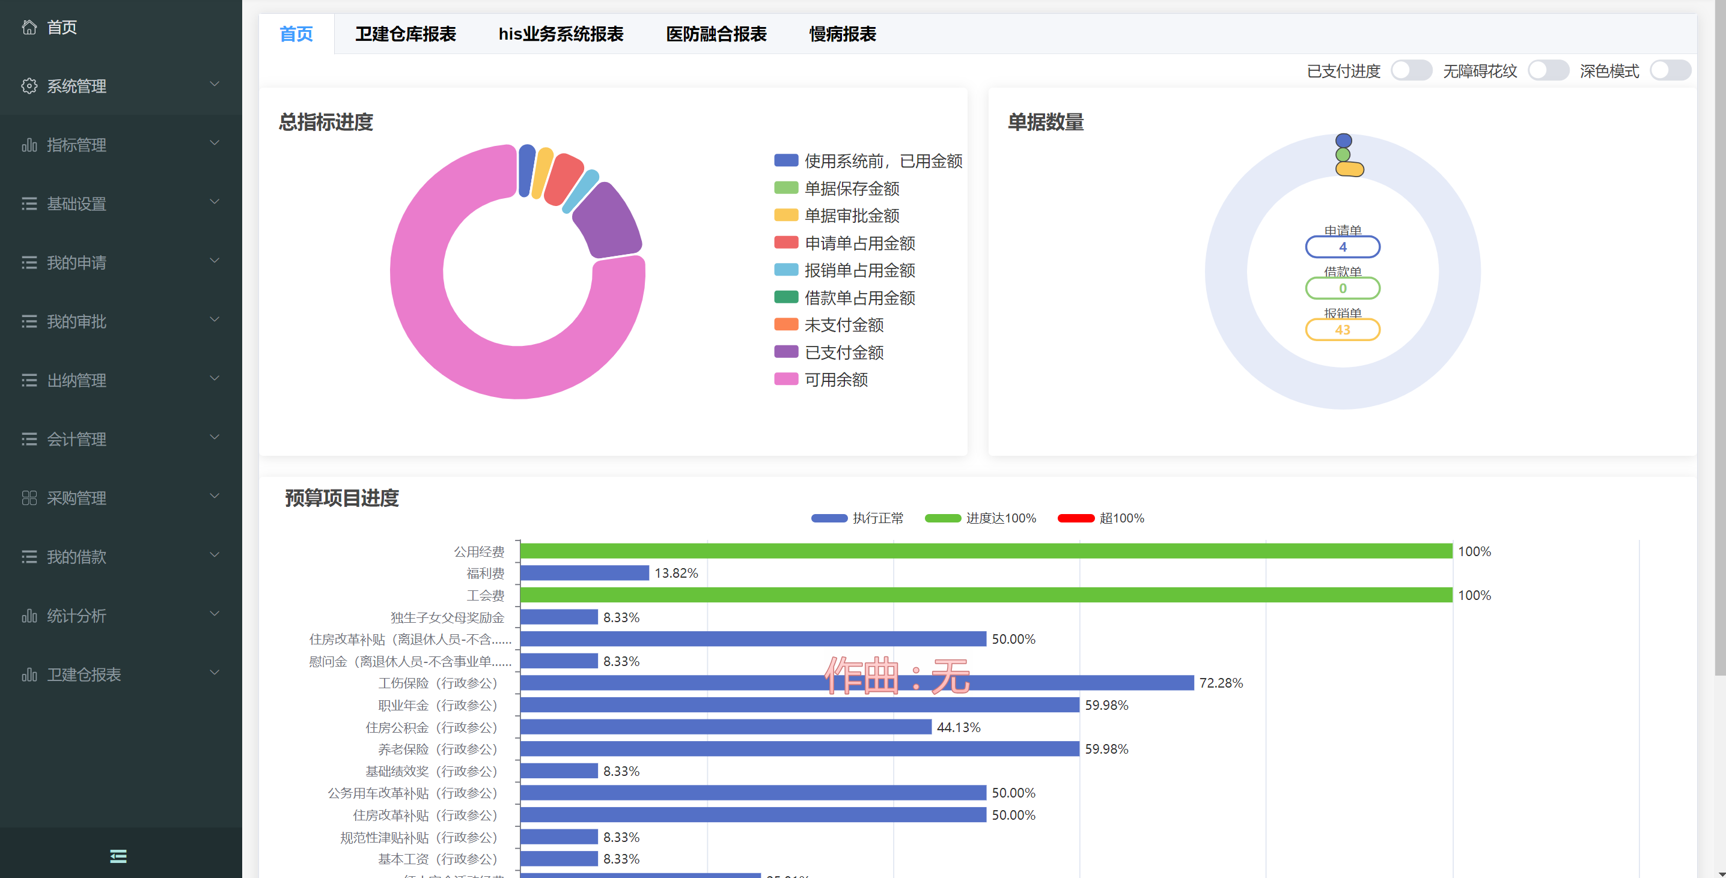1726x878 pixels.
Task: Click the 借款单占用金额 legend swatch
Action: (786, 297)
